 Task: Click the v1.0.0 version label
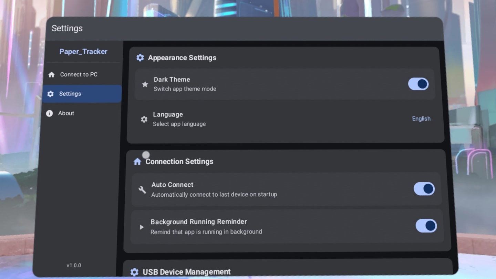pos(74,265)
